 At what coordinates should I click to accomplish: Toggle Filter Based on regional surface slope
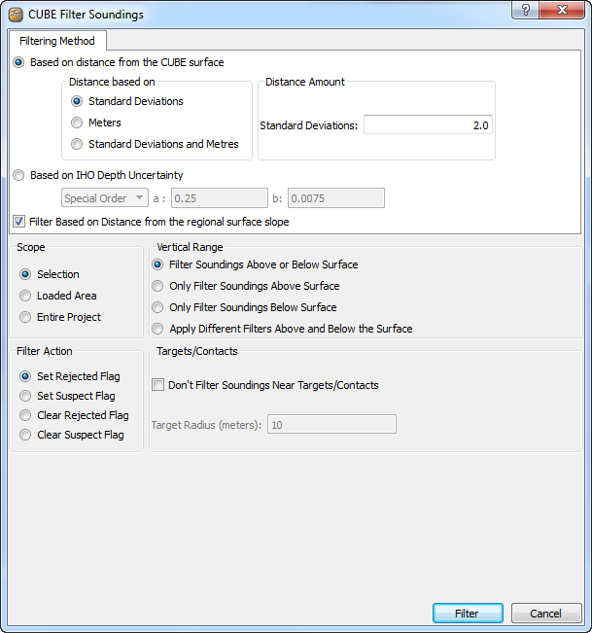[19, 222]
